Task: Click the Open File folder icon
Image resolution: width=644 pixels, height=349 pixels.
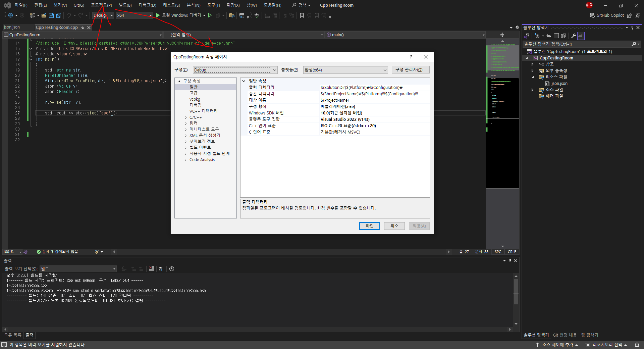Action: coord(44,15)
